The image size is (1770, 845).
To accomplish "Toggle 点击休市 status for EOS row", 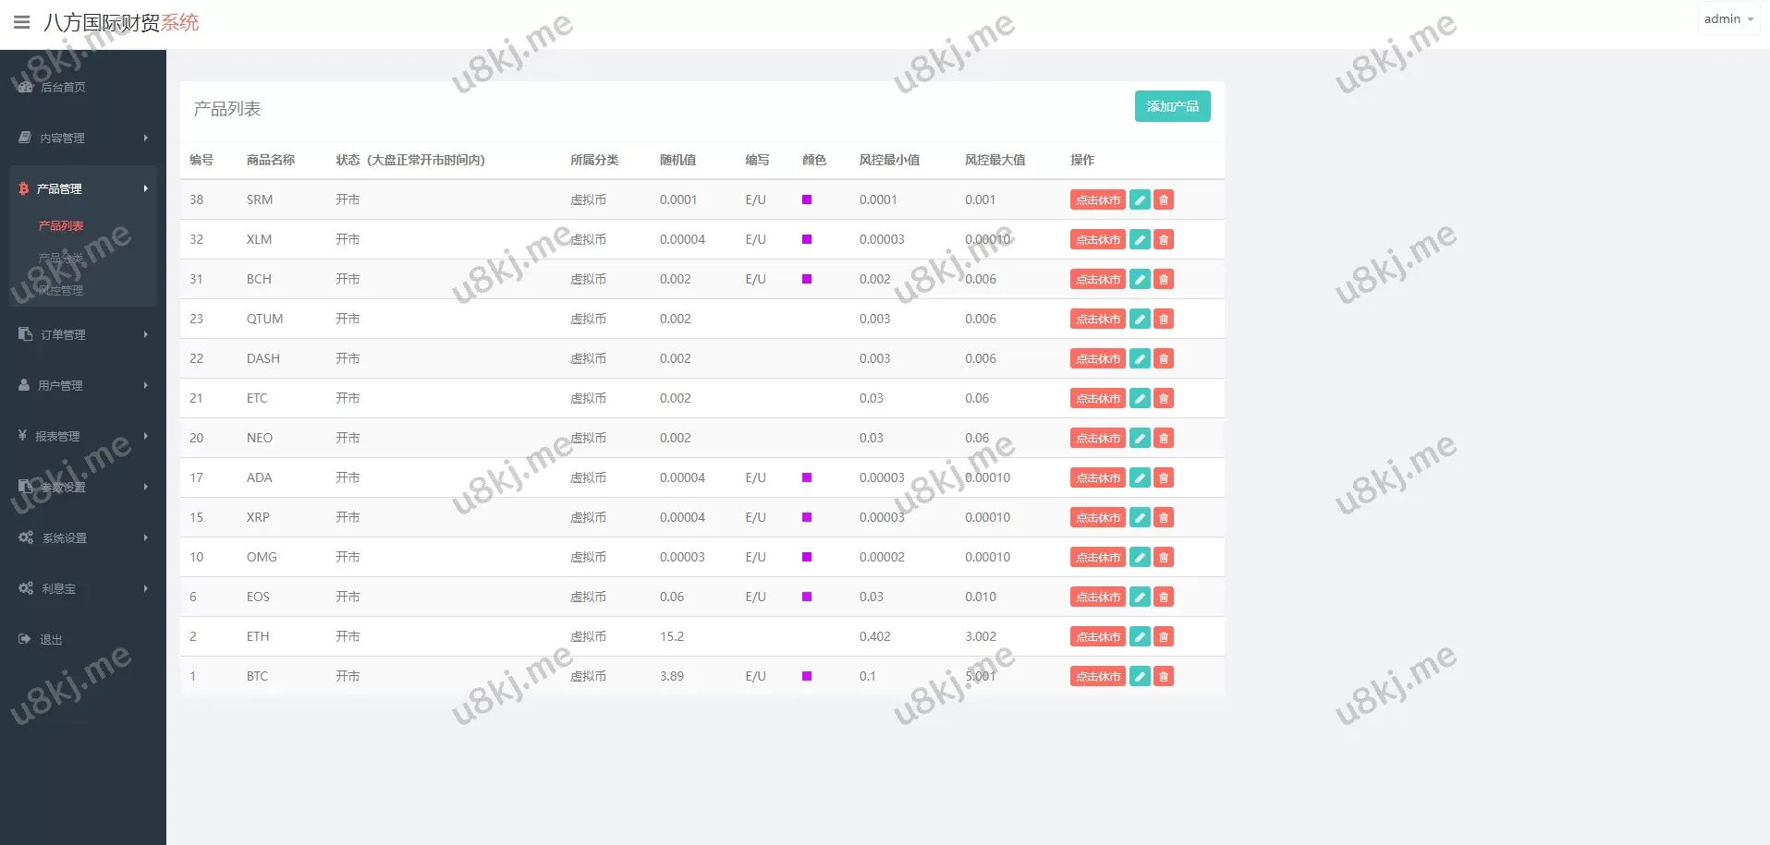I will point(1097,597).
